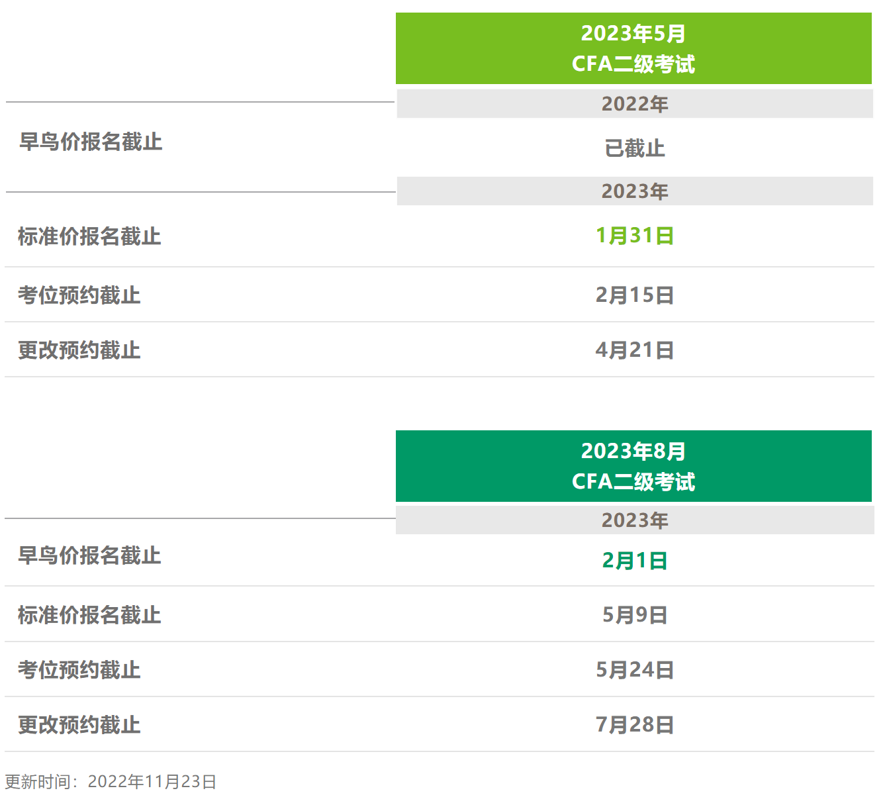This screenshot has height=809, width=887.
Task: Click '标准价报名截止' beside the 5月9日 date
Action: 89,615
